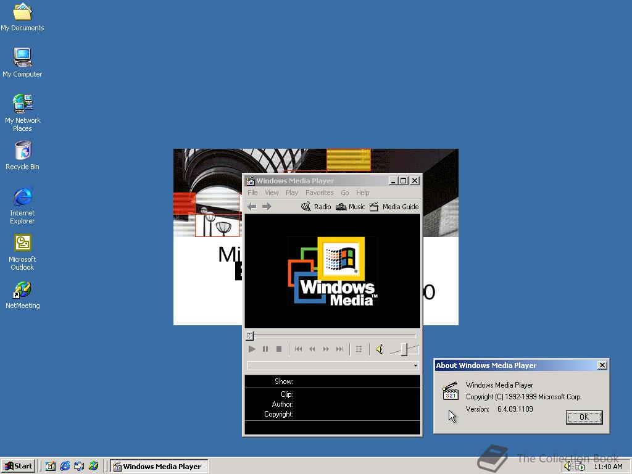Viewport: 632px width, 474px height.
Task: Click the Media Player title bar icon
Action: pyautogui.click(x=251, y=181)
